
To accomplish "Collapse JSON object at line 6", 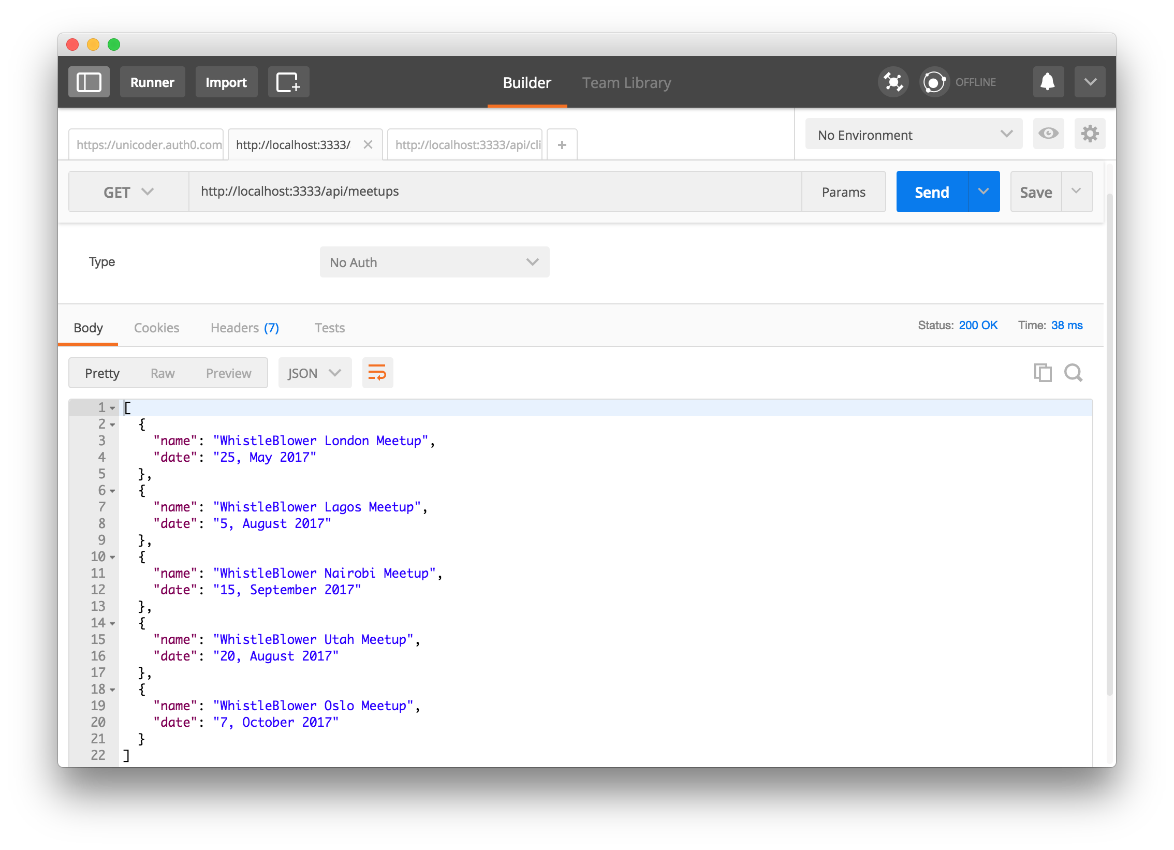I will click(112, 491).
